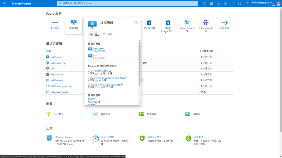Open the help question mark
282x158 pixels.
(x=232, y=3)
